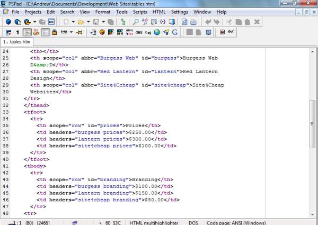Click the green code explorer tree icon
This screenshot has width=318, height=225.
click(123, 22)
